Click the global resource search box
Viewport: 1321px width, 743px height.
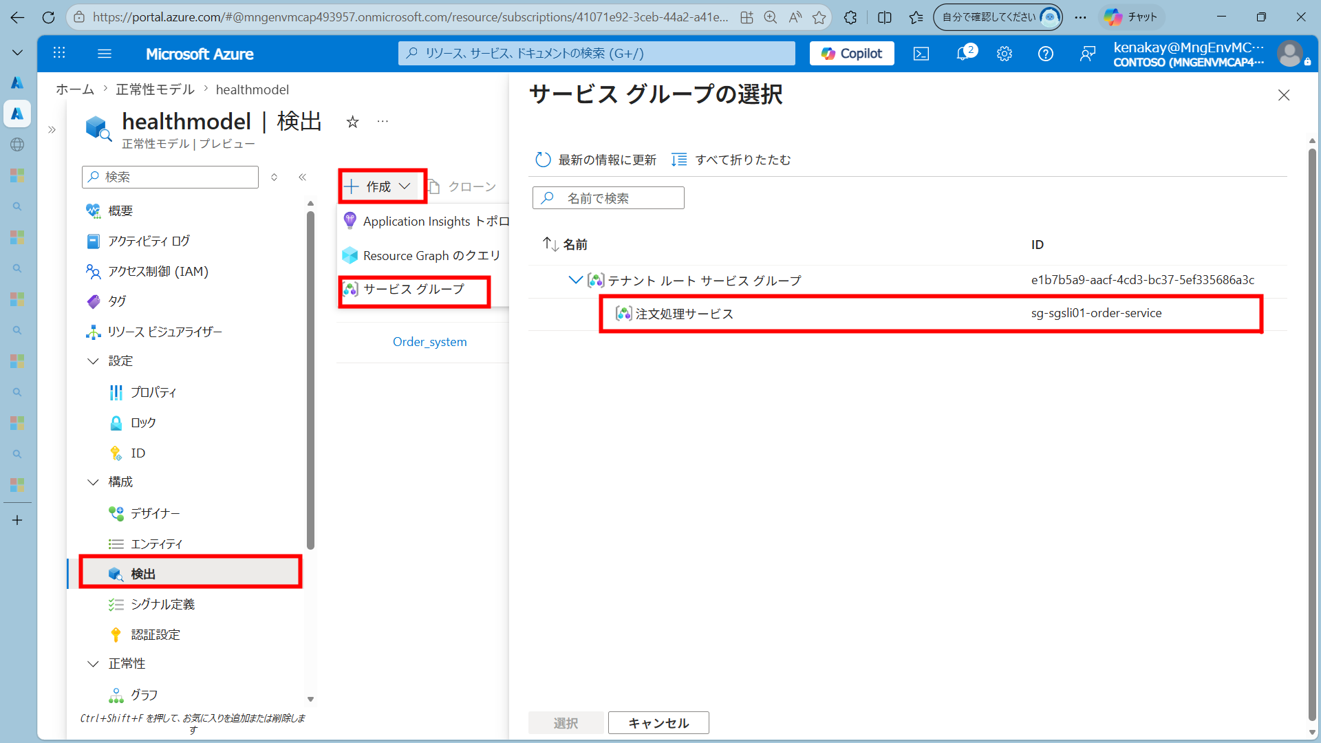[597, 53]
